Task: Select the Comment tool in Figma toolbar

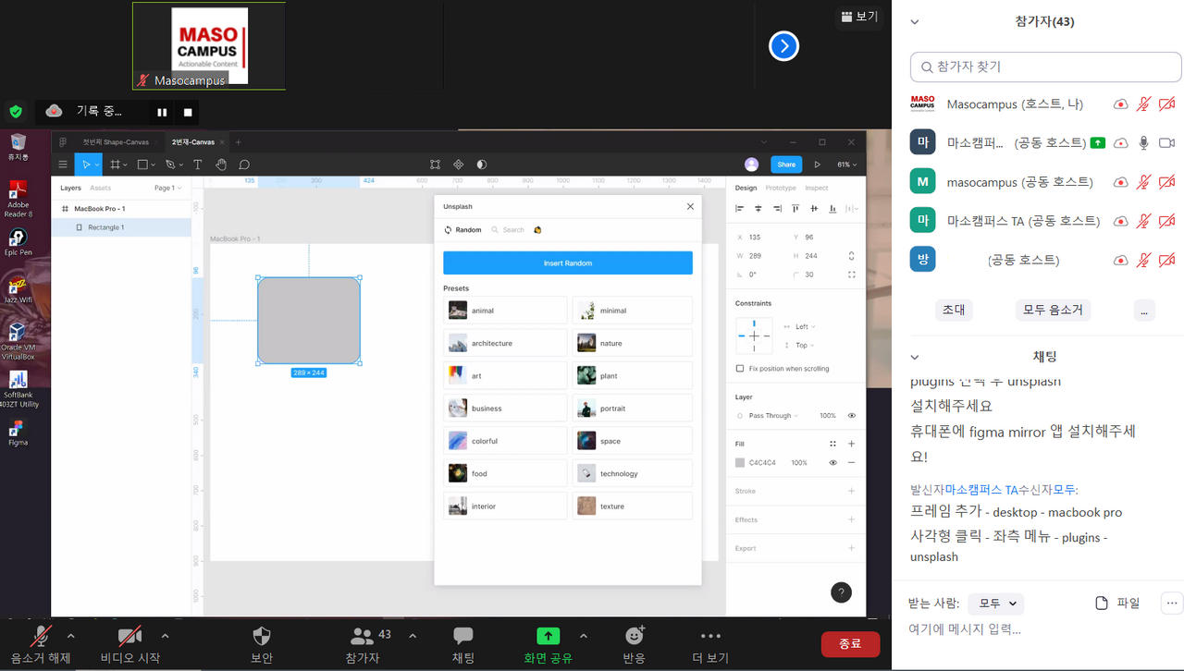Action: (244, 165)
